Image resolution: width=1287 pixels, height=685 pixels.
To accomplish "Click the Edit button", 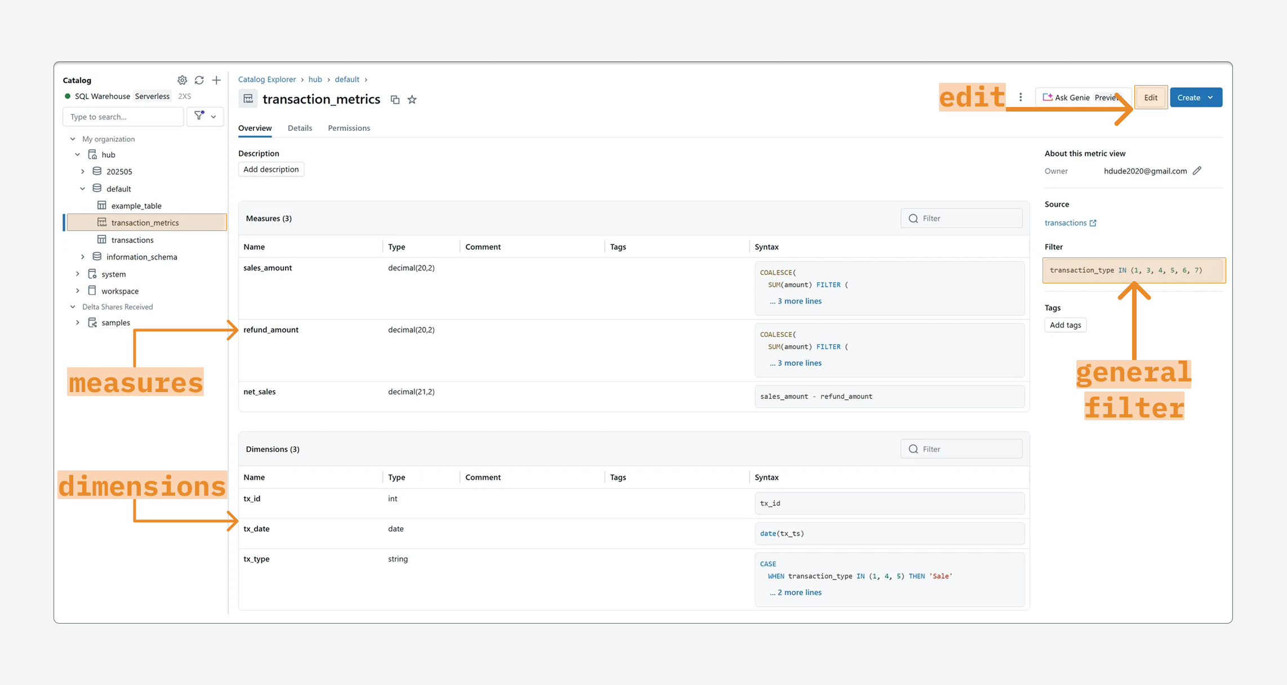I will pyautogui.click(x=1150, y=97).
